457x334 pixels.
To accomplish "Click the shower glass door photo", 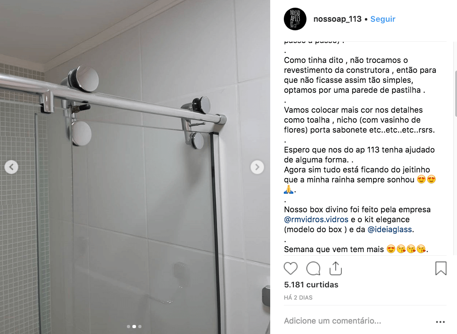I will coord(135,167).
